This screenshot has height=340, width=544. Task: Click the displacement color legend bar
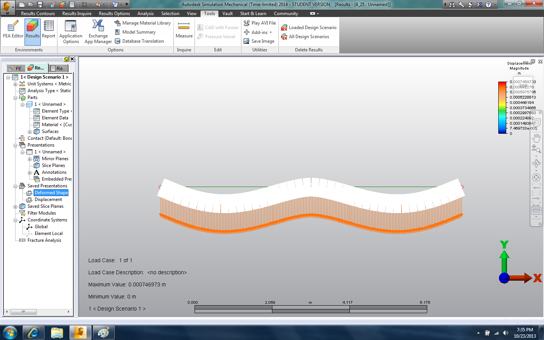click(x=502, y=108)
